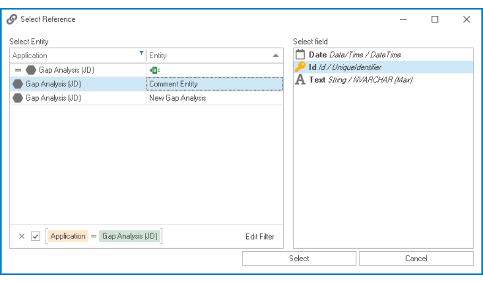Screen dimensions: 483x283
Task: Click the Application column filter funnel icon
Action: [x=141, y=53]
